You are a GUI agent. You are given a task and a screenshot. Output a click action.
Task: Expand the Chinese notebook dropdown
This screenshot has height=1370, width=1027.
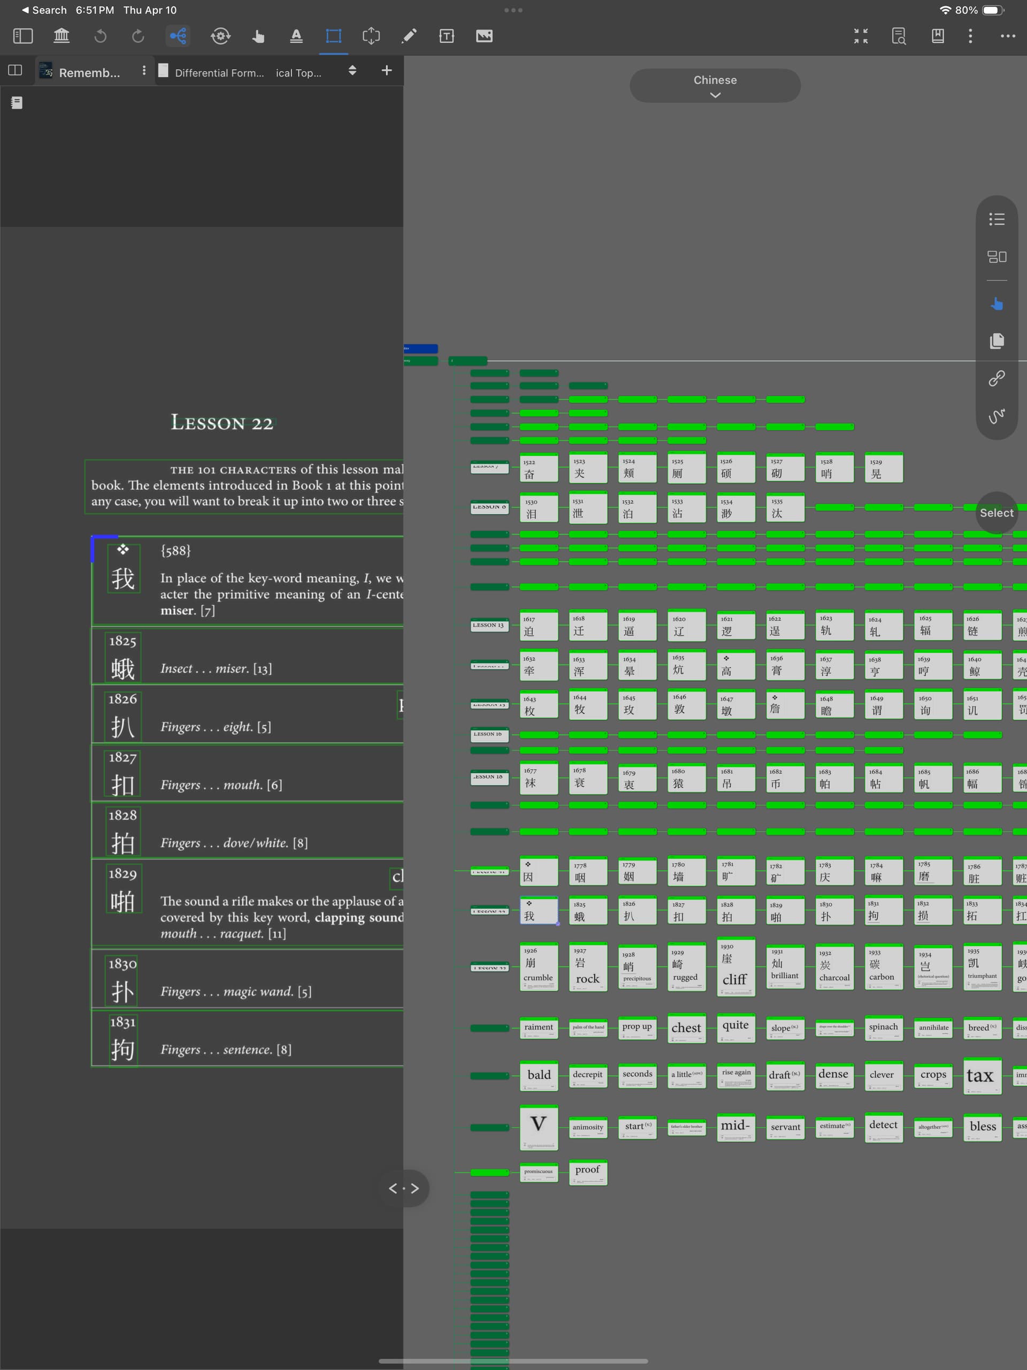[715, 86]
